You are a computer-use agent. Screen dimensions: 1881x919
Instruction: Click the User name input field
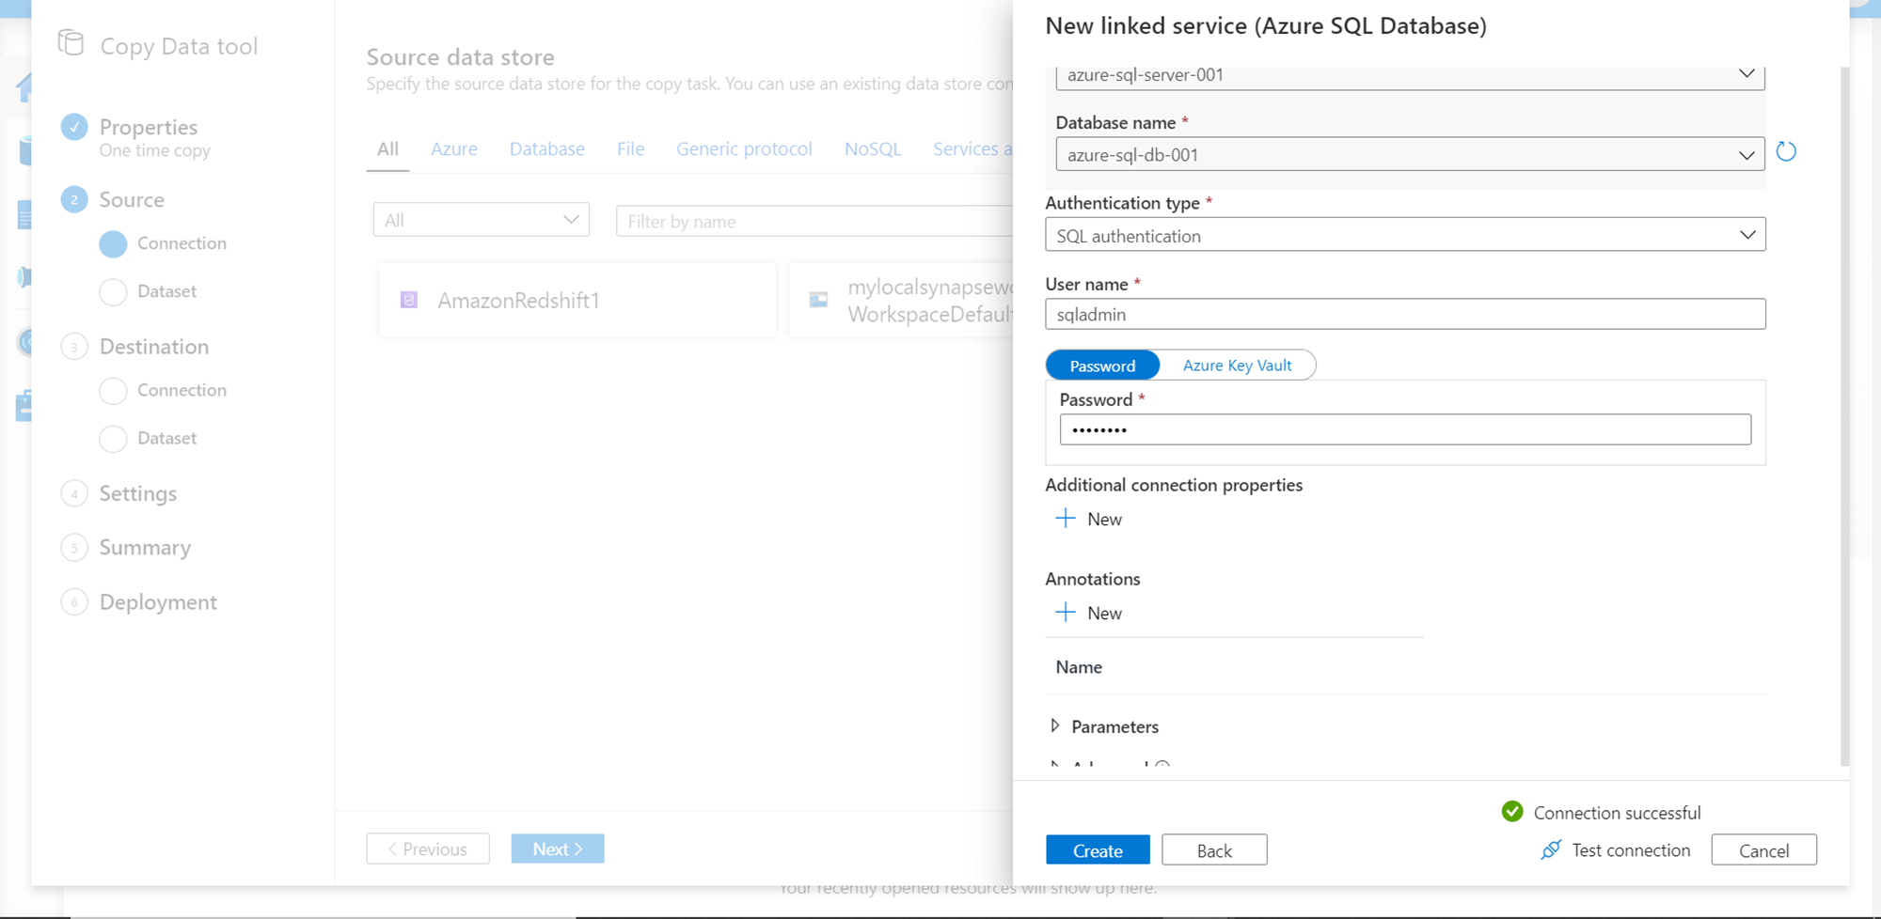point(1405,314)
